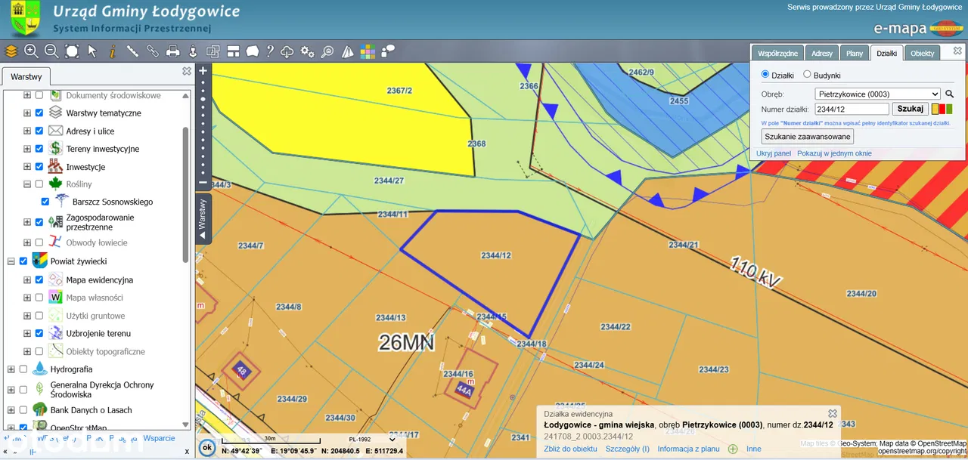Click the Numer działki input field
Image resolution: width=968 pixels, height=460 pixels.
(852, 110)
